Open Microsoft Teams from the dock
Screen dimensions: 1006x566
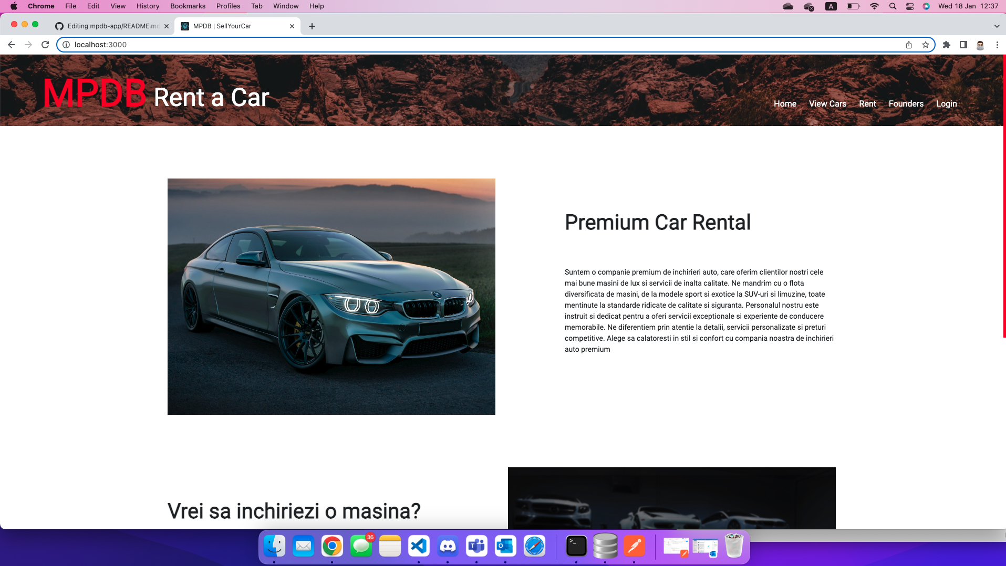click(476, 547)
